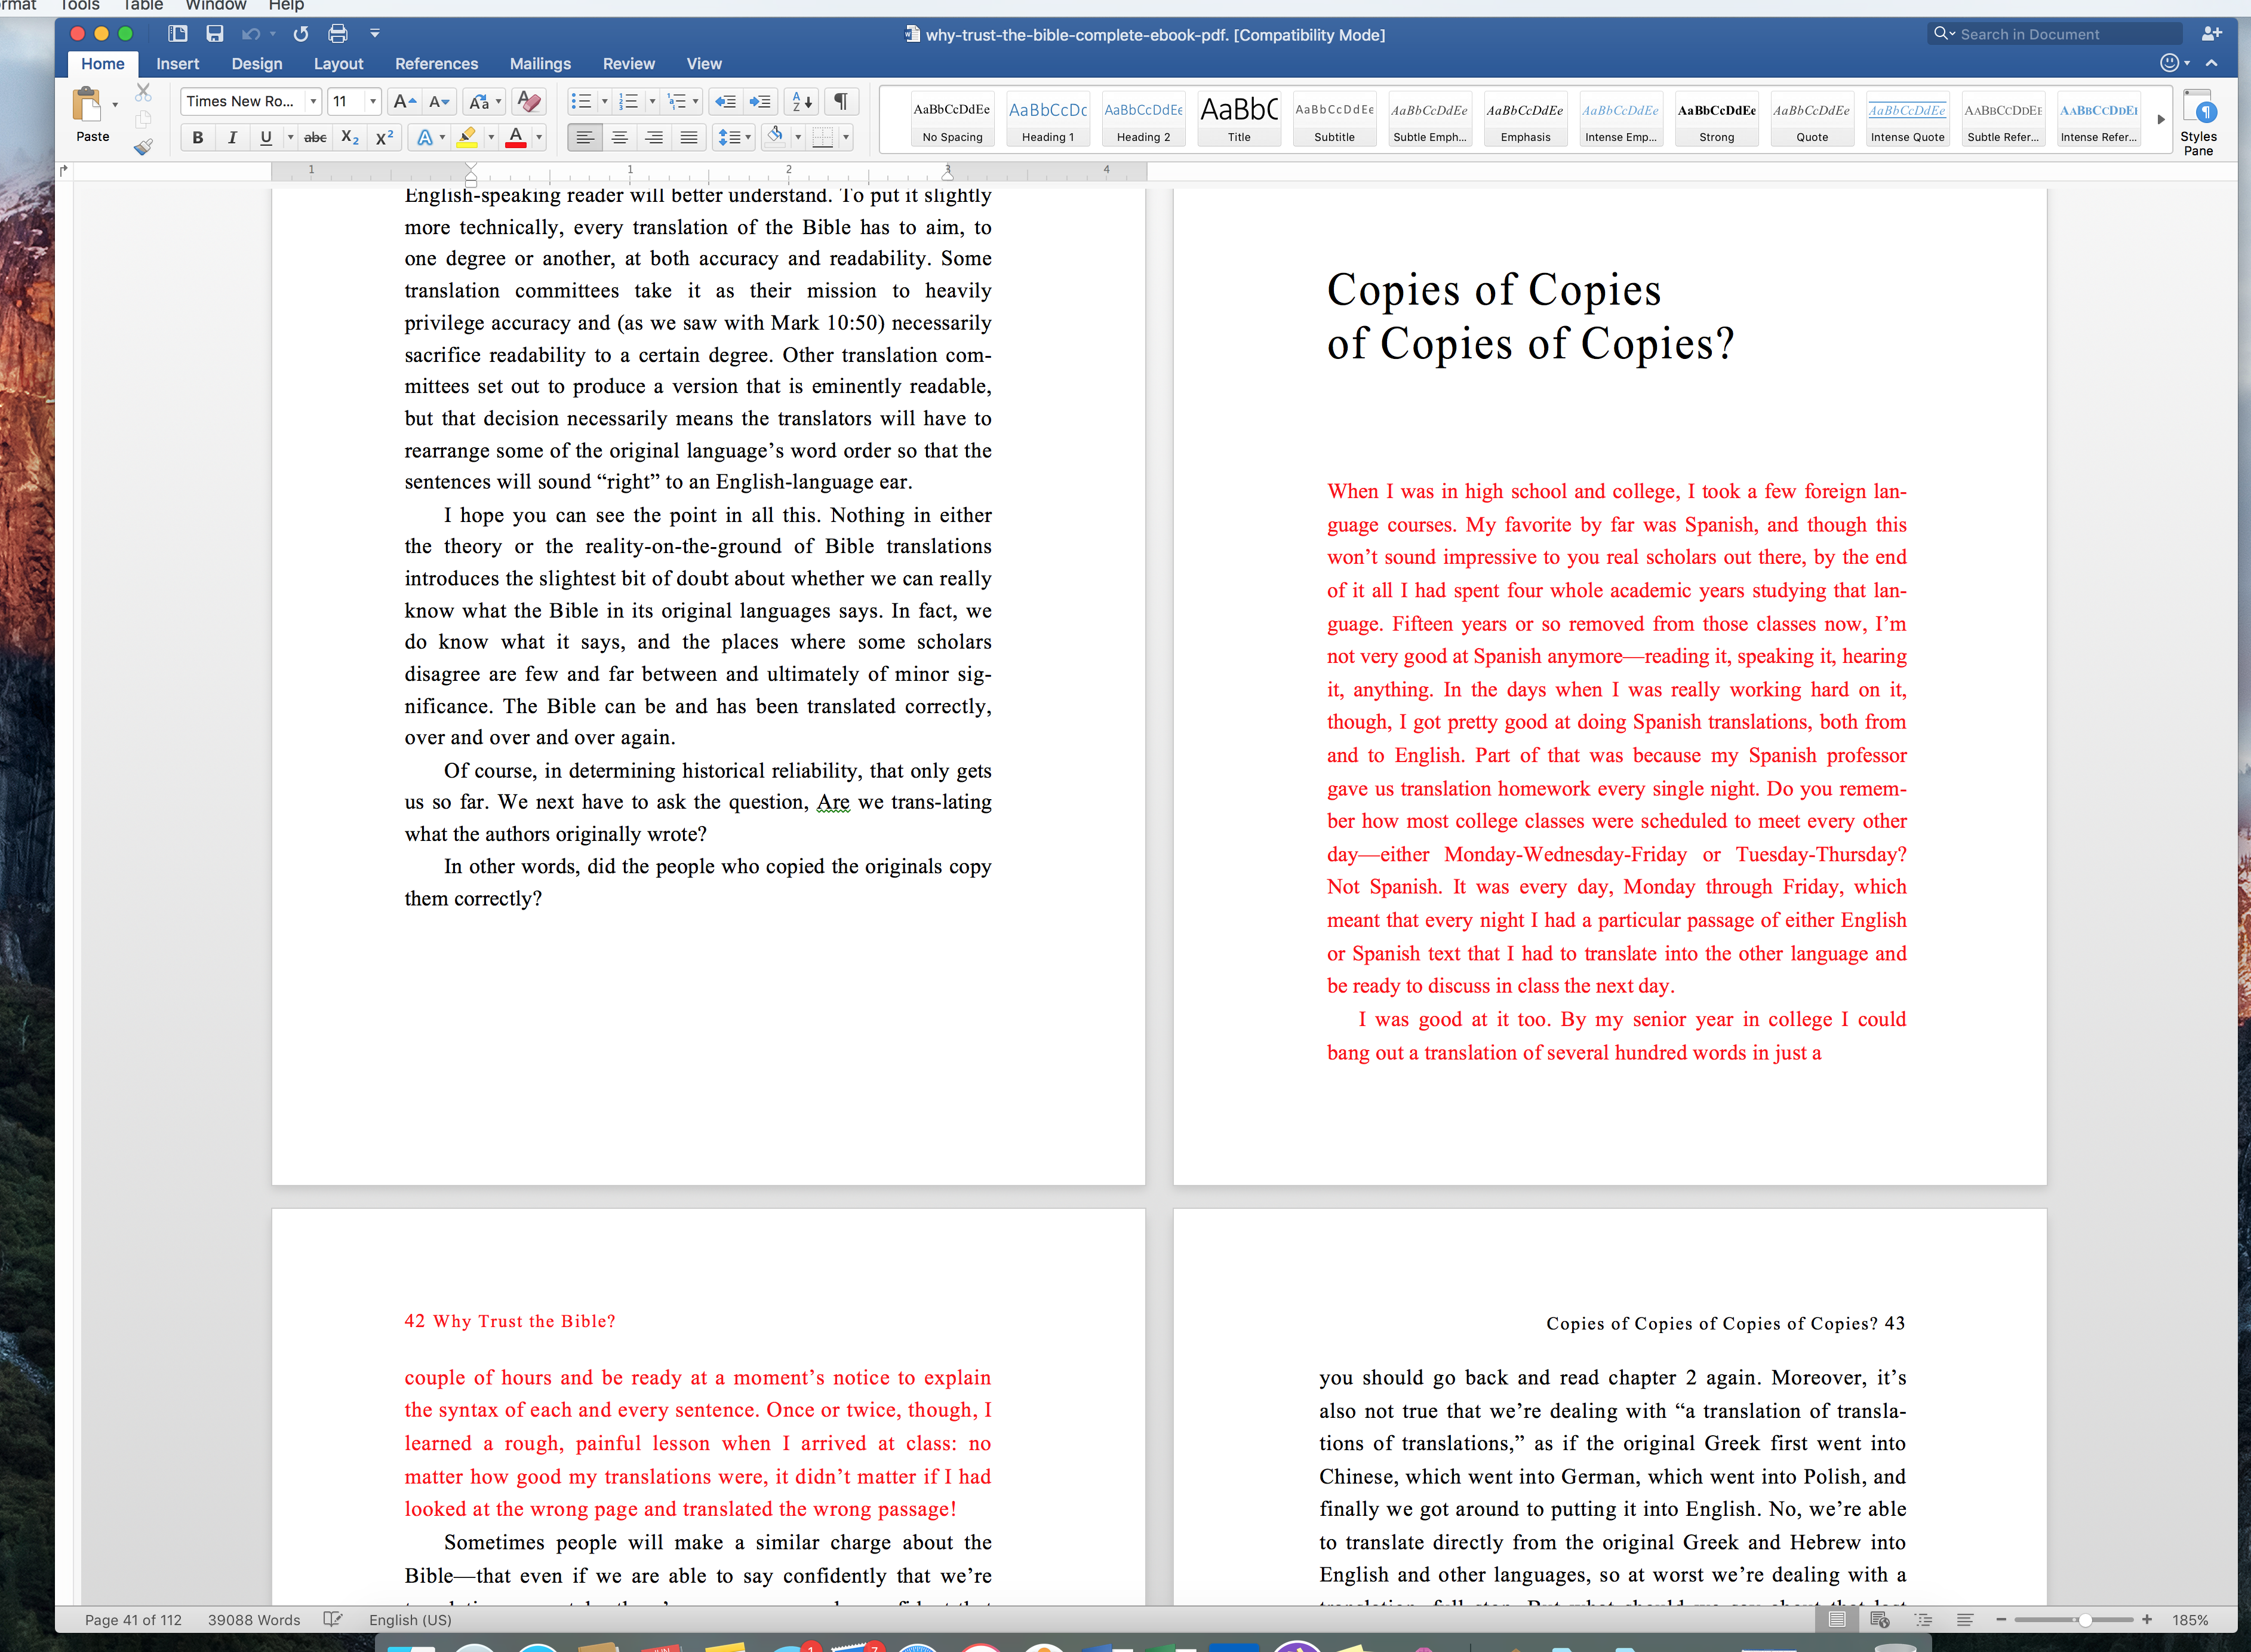Adjust the zoom slider at bottom right
The height and width of the screenshot is (1652, 2251).
tap(2086, 1620)
